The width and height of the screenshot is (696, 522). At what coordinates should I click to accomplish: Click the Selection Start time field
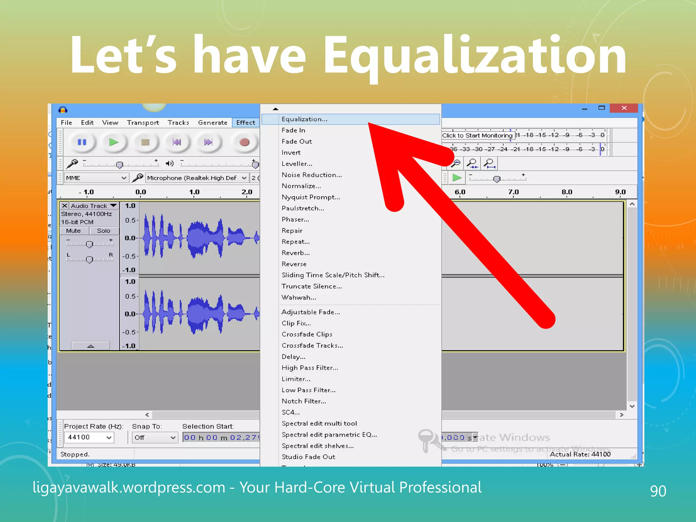[221, 437]
